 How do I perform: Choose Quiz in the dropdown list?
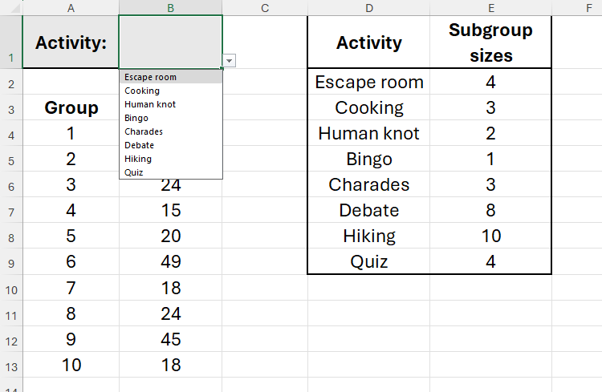[134, 172]
